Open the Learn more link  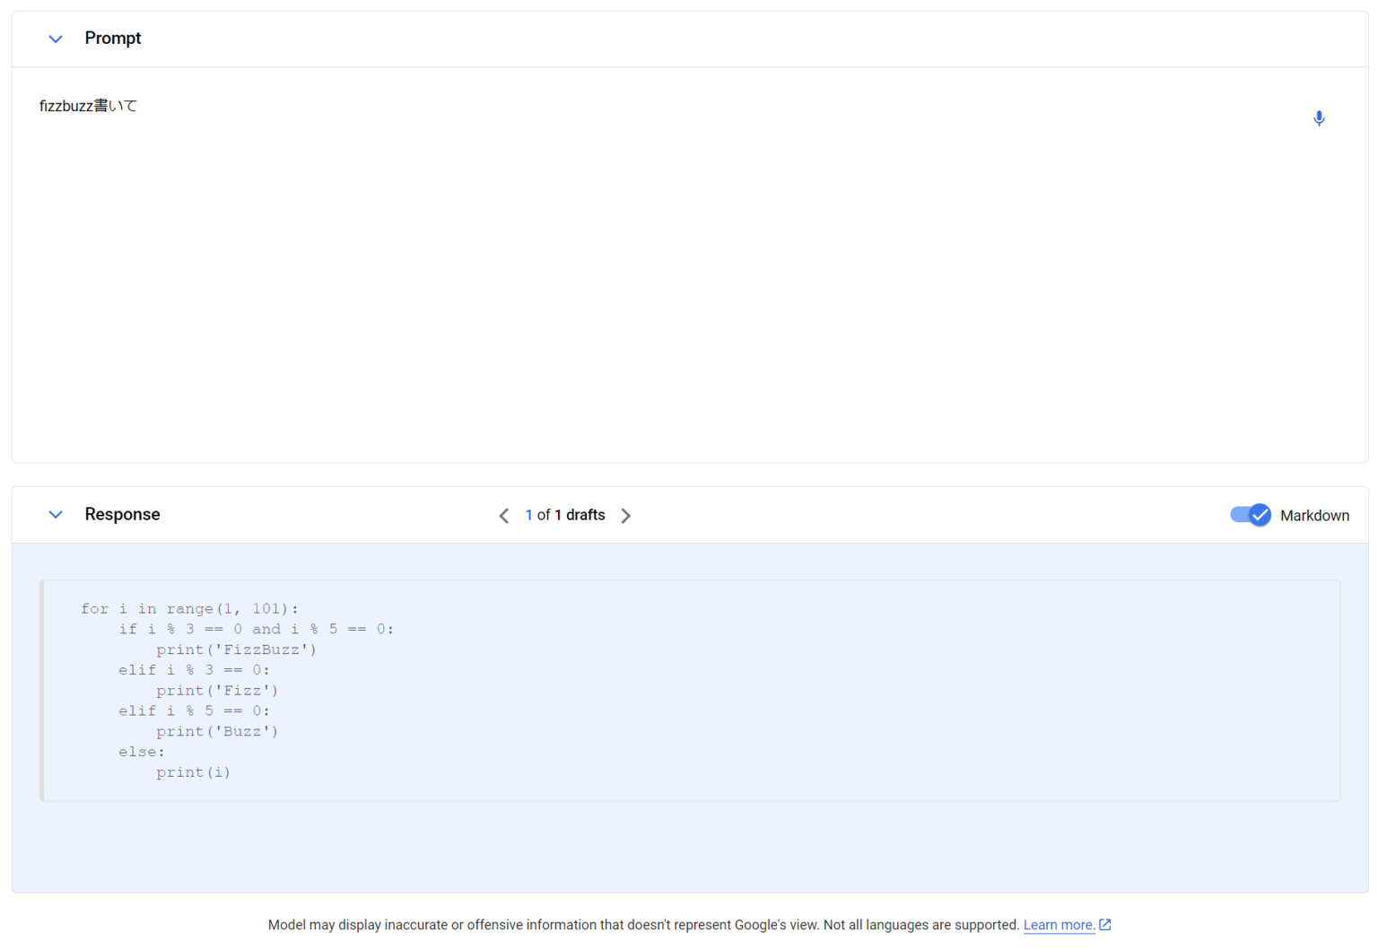tap(1060, 924)
